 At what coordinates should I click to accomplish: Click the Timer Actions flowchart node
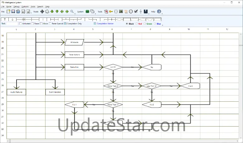tap(74, 55)
